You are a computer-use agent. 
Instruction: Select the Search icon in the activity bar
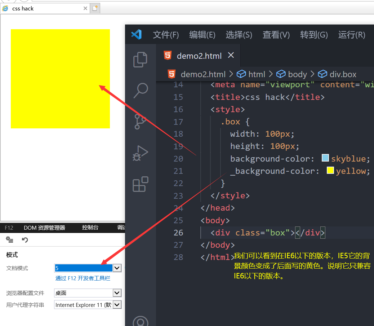pos(140,91)
